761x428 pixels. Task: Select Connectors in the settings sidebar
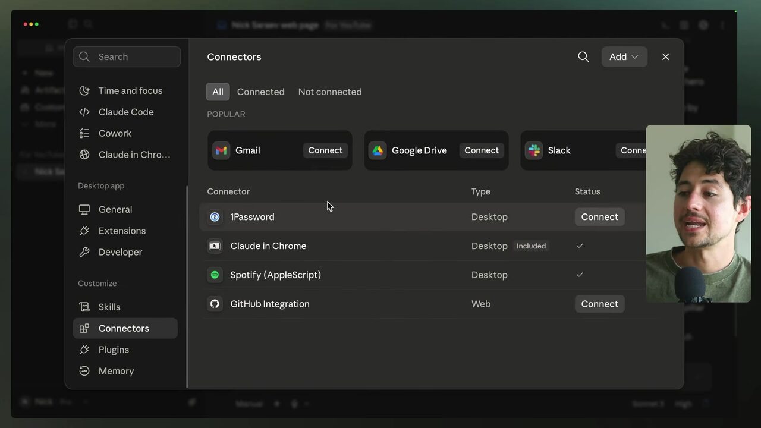coord(125,328)
